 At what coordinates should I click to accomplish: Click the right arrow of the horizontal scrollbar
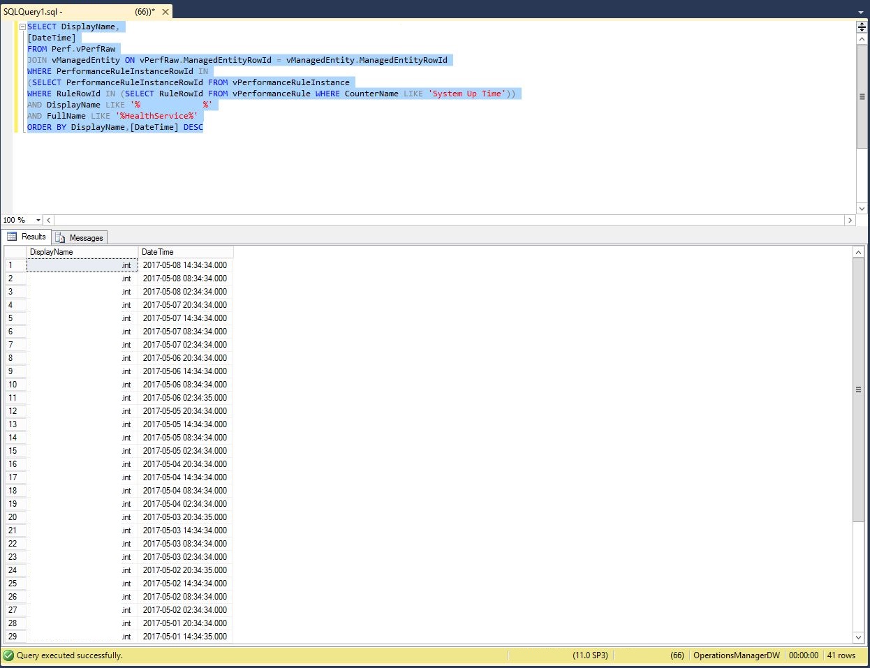pyautogui.click(x=850, y=220)
